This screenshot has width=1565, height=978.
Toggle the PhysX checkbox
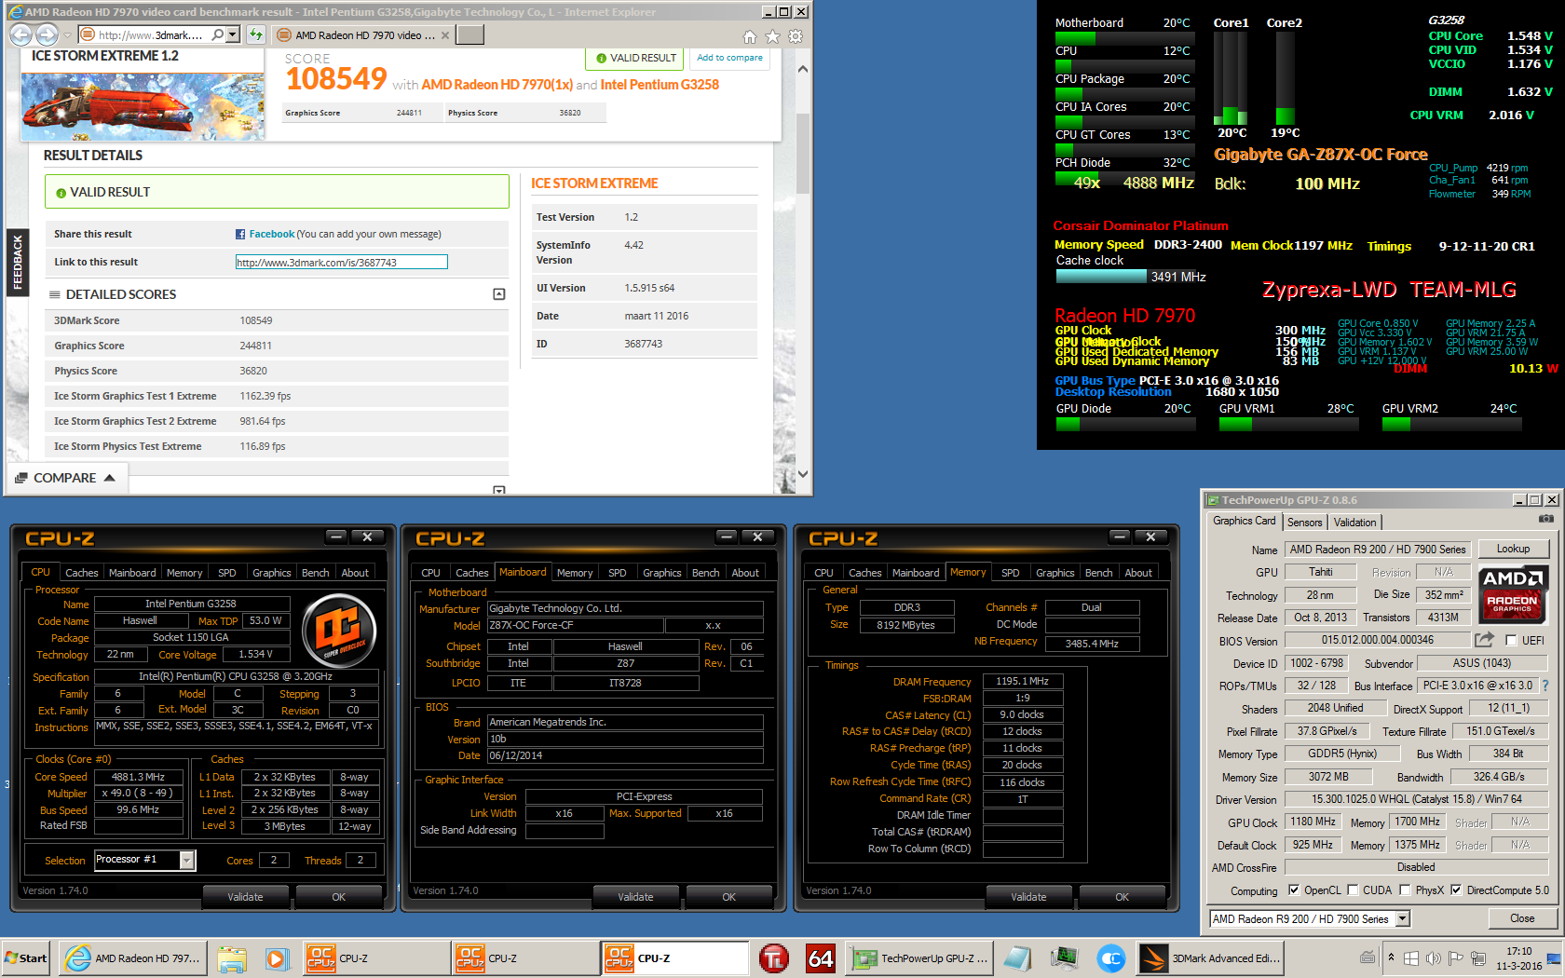tap(1404, 890)
